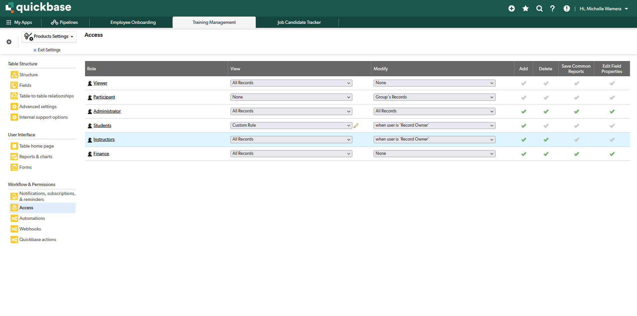Open Modify dropdown for Administrator role

point(434,111)
